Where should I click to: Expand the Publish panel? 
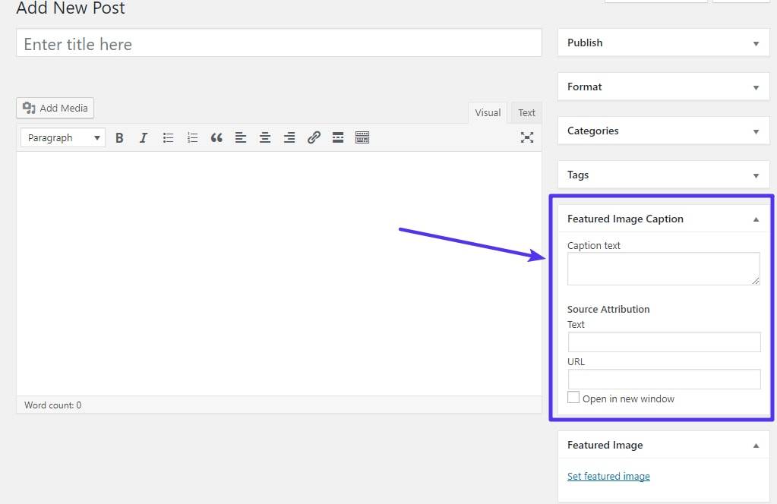755,43
